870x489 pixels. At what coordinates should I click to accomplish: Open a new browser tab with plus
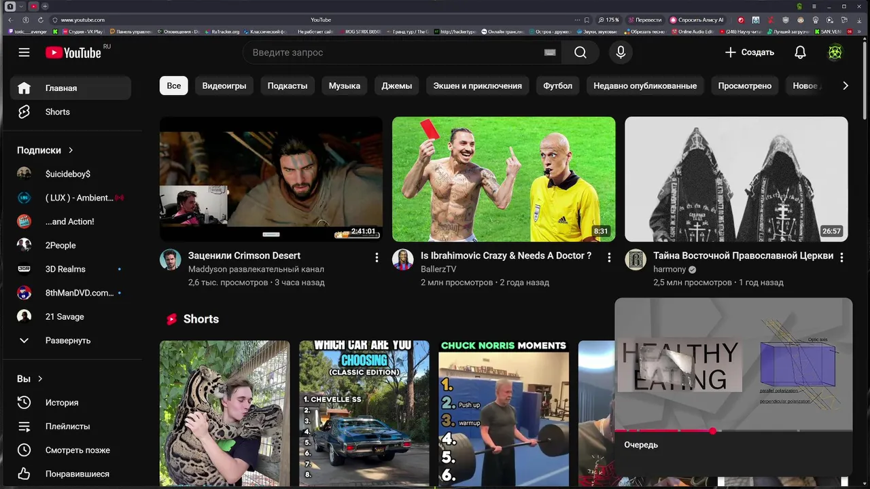(x=46, y=6)
